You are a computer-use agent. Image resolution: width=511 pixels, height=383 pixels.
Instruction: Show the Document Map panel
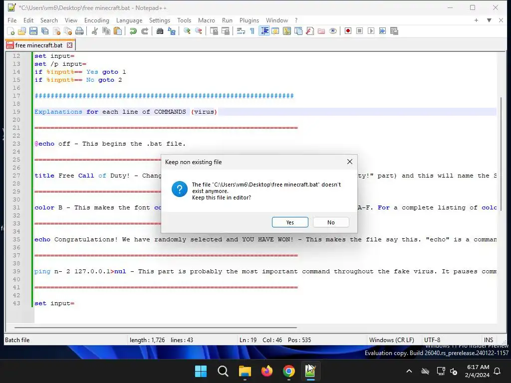[287, 31]
